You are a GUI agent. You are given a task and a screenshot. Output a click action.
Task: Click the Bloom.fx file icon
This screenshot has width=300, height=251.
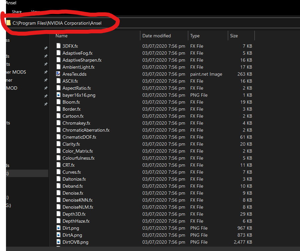click(x=59, y=102)
